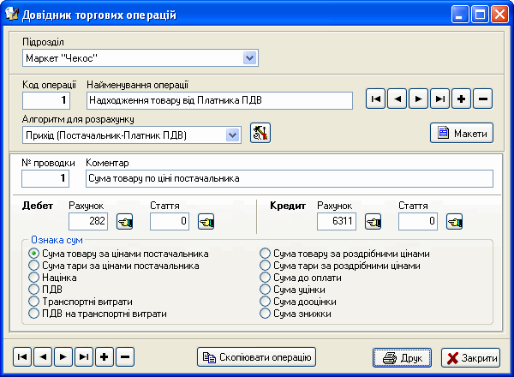Click the 'Код операції' field

tap(46, 100)
